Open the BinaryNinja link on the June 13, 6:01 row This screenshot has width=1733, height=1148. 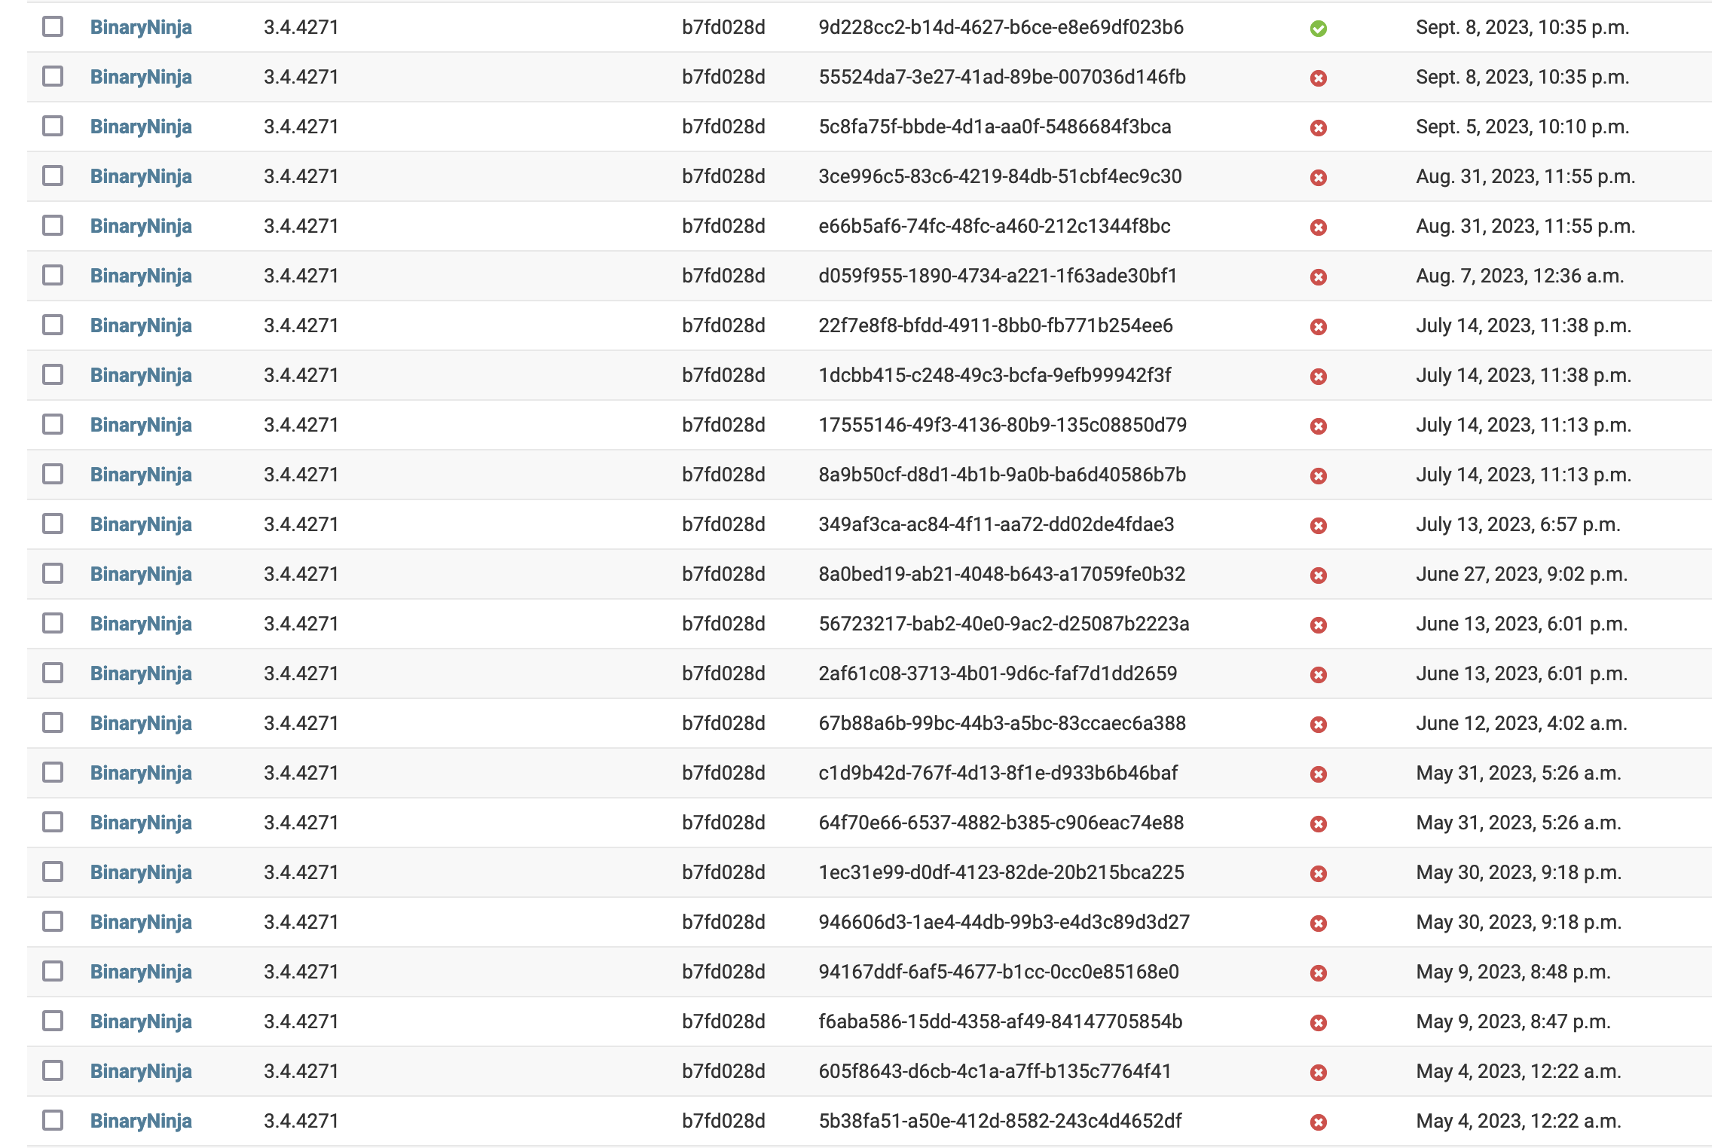[x=141, y=624]
